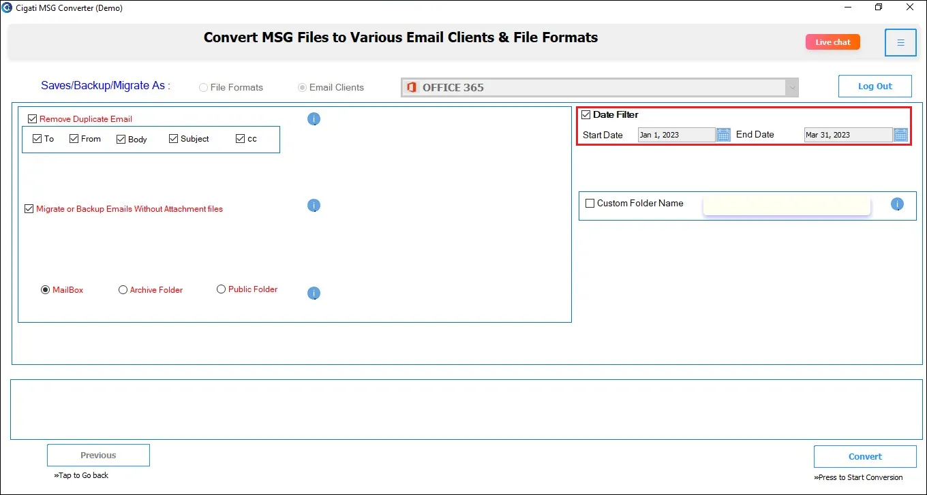Click the End Date label
The image size is (927, 495).
point(755,135)
